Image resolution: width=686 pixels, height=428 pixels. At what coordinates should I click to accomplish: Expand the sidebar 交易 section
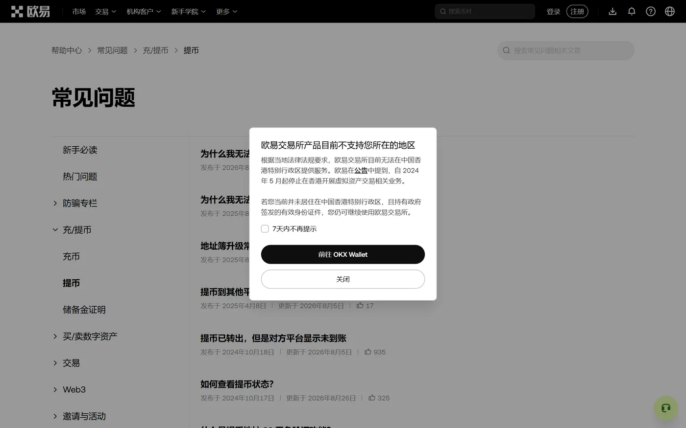pyautogui.click(x=55, y=363)
